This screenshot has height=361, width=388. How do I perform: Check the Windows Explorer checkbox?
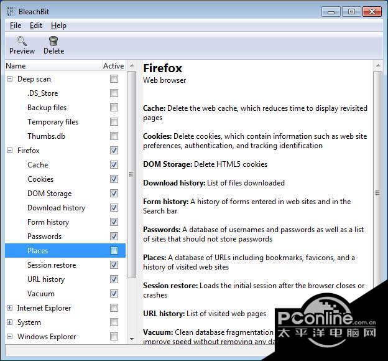(114, 337)
